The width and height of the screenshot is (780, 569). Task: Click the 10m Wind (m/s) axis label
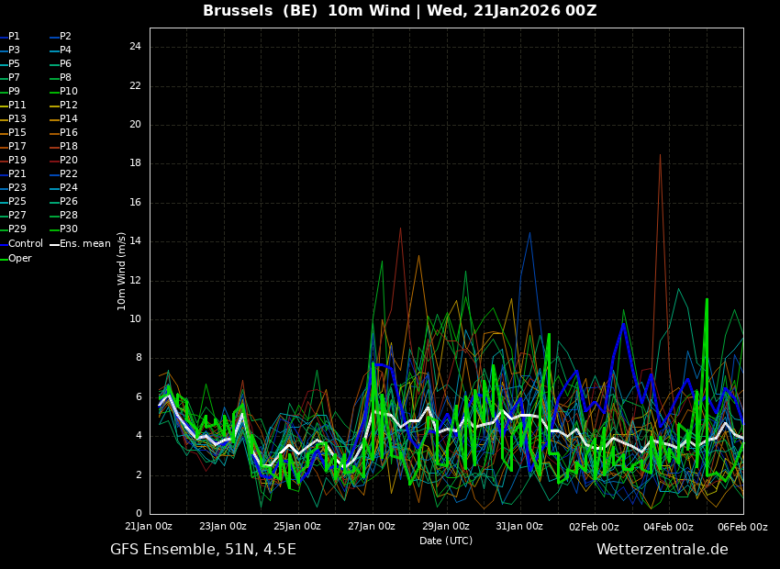(x=122, y=271)
